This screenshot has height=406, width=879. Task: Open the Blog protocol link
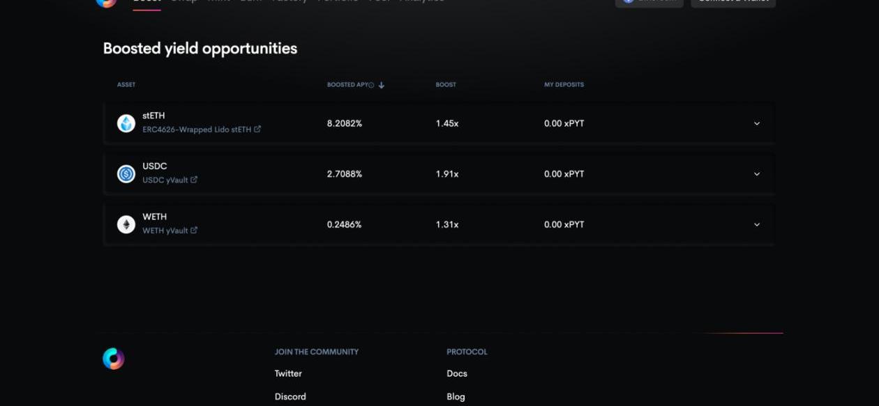pyautogui.click(x=456, y=396)
